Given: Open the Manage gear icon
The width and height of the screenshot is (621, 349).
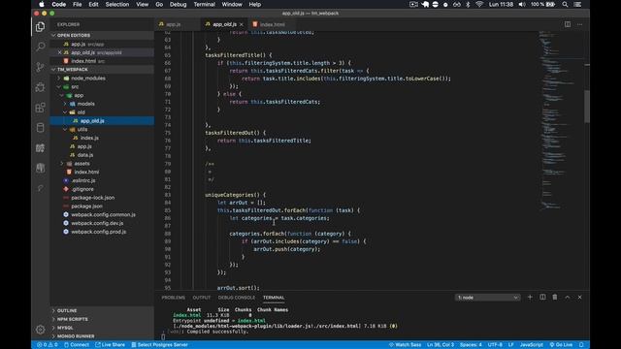Looking at the screenshot, I should (40, 330).
